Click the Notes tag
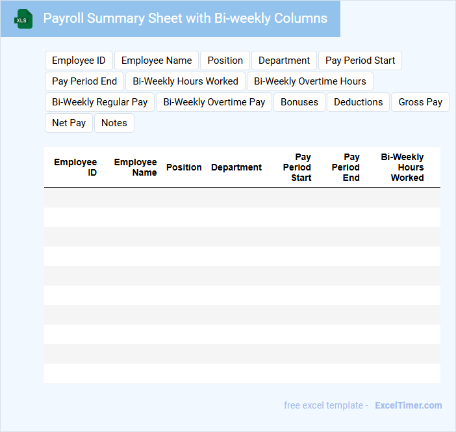 click(114, 123)
